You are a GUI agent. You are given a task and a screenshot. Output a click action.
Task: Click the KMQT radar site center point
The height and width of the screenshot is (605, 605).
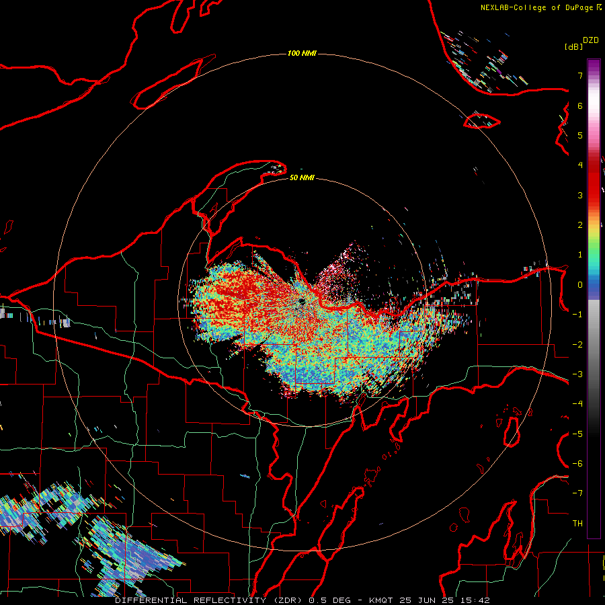pyautogui.click(x=301, y=301)
